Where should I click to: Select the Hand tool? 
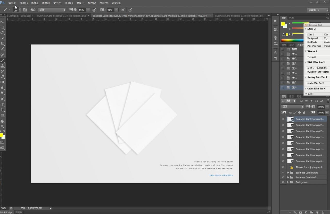point(3,121)
